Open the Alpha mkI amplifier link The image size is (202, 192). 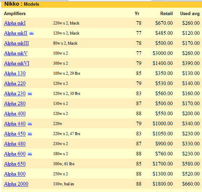15,23
